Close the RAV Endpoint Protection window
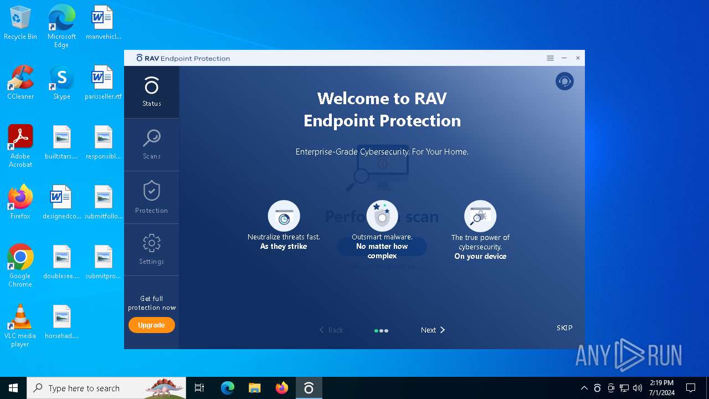This screenshot has height=399, width=709. point(578,58)
